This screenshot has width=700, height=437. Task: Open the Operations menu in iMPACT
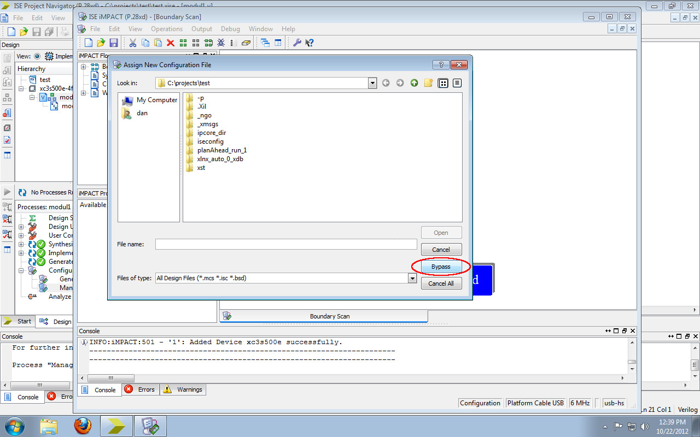pos(167,29)
